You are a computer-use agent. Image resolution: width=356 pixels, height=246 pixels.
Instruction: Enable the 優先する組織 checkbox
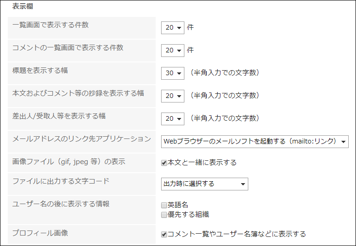click(164, 215)
